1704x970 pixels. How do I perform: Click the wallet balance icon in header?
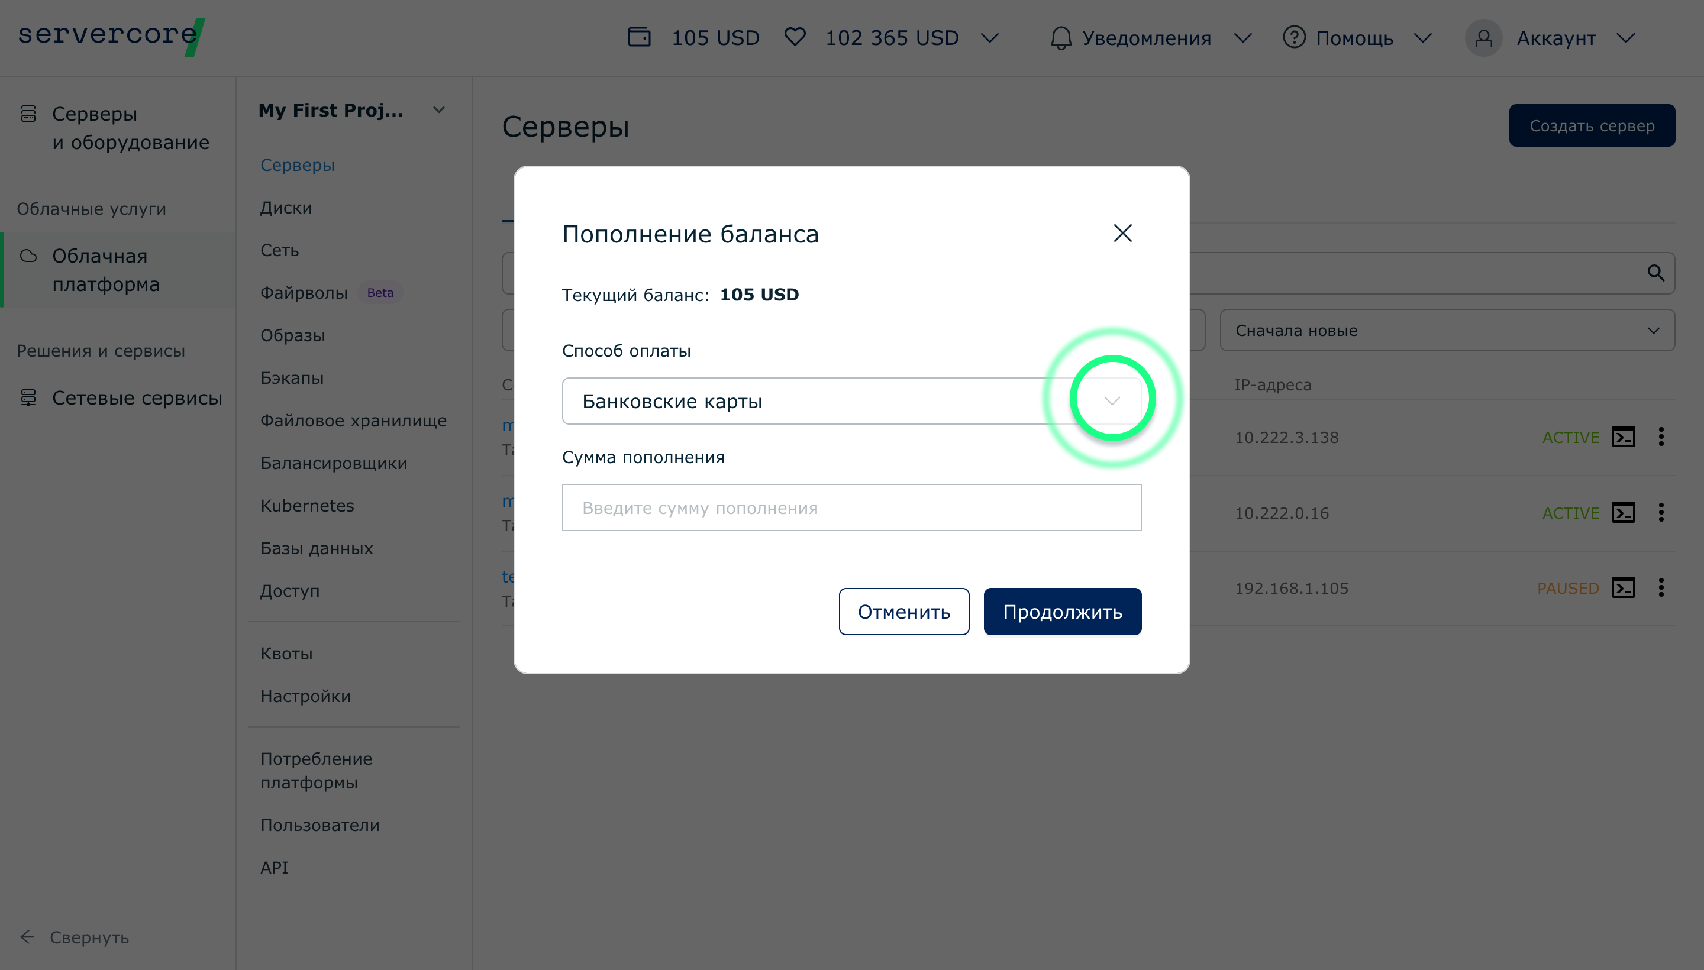[x=638, y=37]
